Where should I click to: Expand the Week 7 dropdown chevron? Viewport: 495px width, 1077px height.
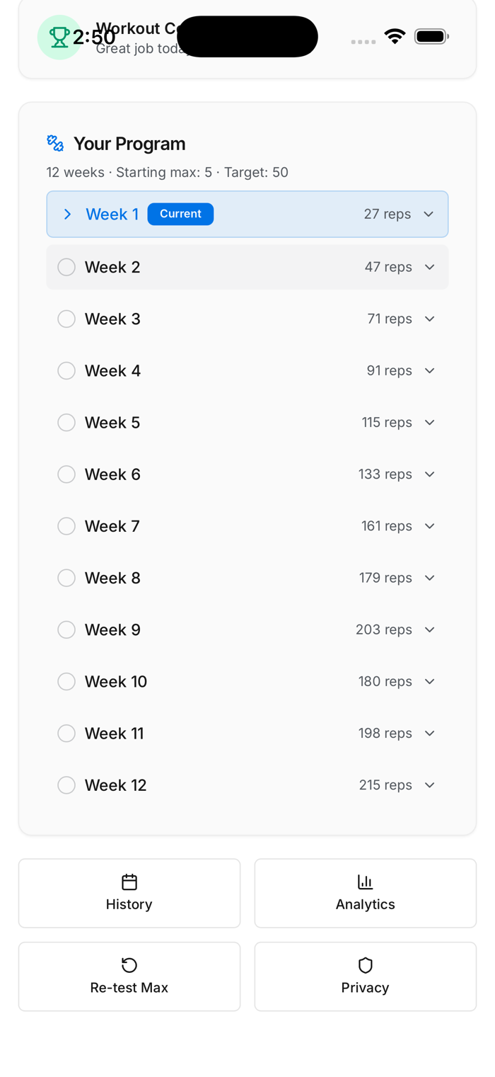[x=429, y=526]
